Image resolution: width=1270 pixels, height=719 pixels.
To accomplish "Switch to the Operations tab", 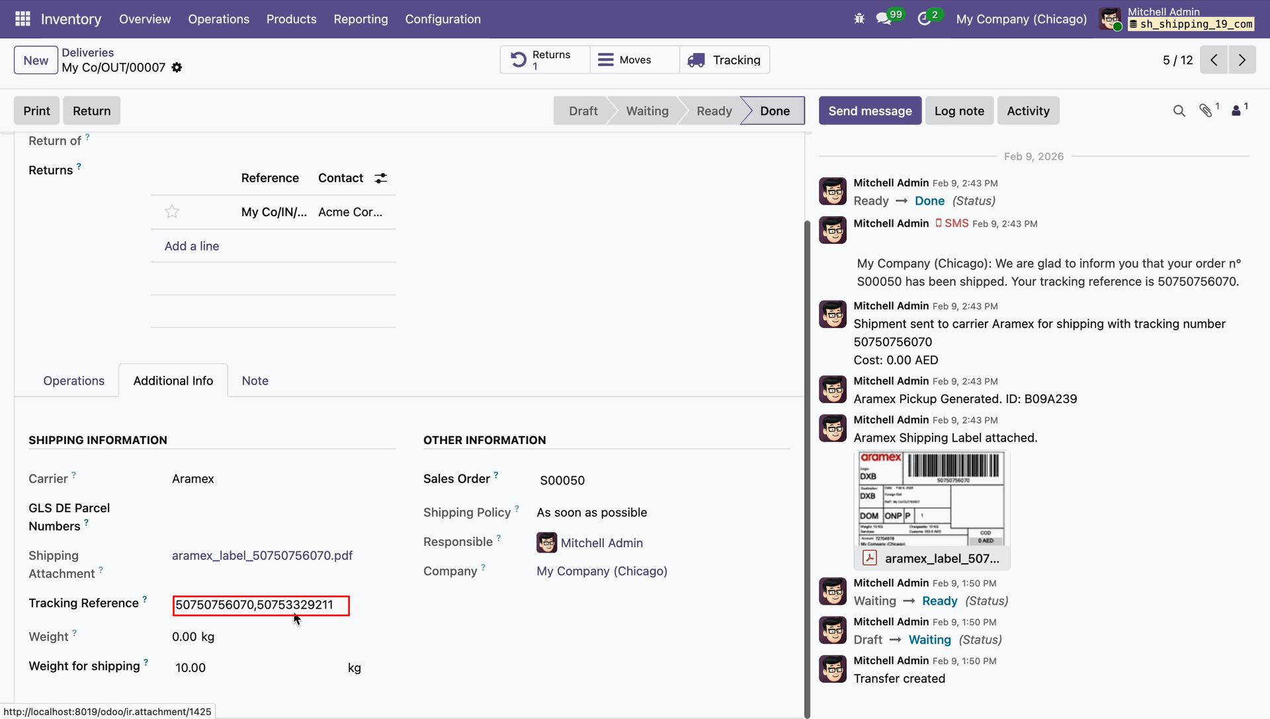I will (x=73, y=381).
